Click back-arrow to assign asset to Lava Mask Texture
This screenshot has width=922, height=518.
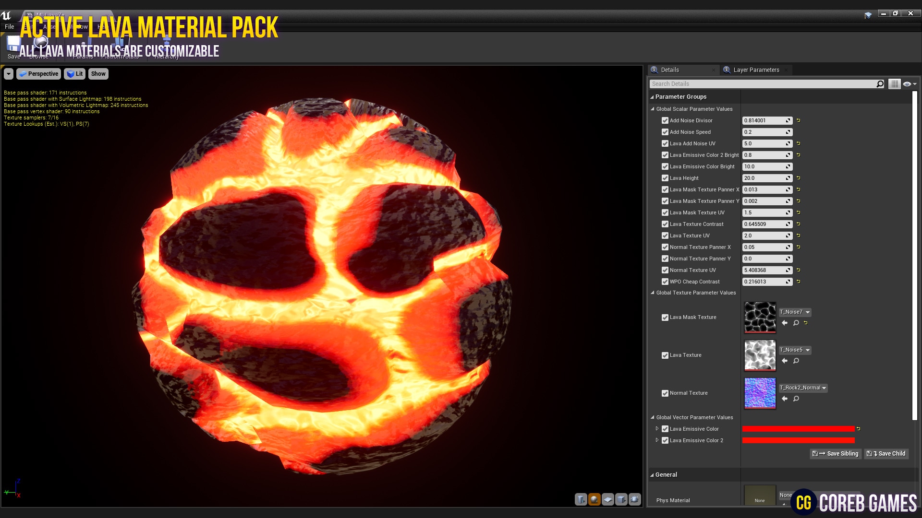[x=785, y=322]
